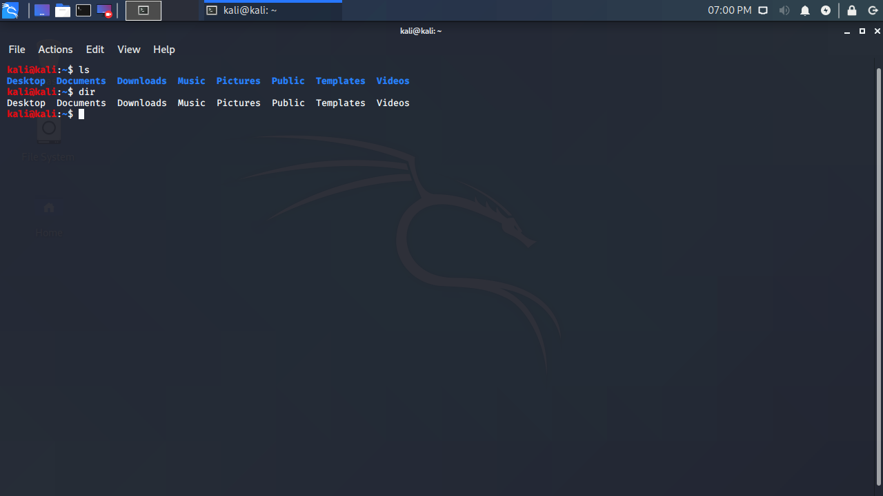Open the terminal emulator taskbar icon
The image size is (883, 496).
pos(83,10)
